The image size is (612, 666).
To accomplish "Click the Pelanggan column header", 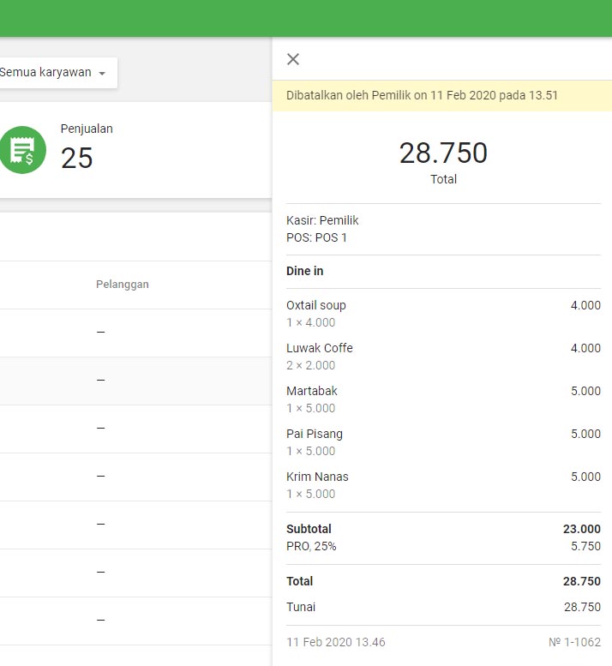I will tap(122, 285).
